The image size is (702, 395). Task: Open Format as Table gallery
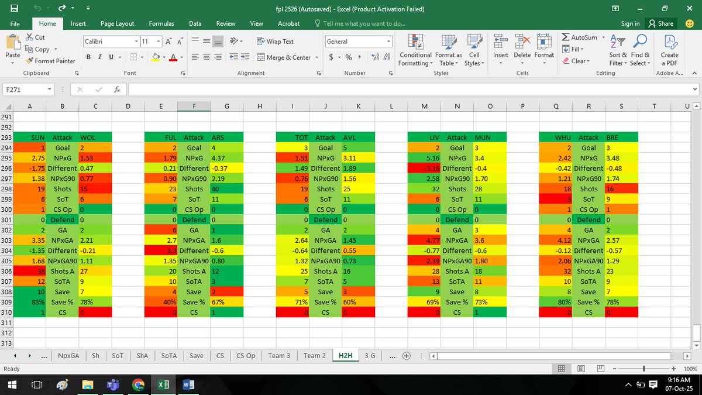click(x=448, y=50)
